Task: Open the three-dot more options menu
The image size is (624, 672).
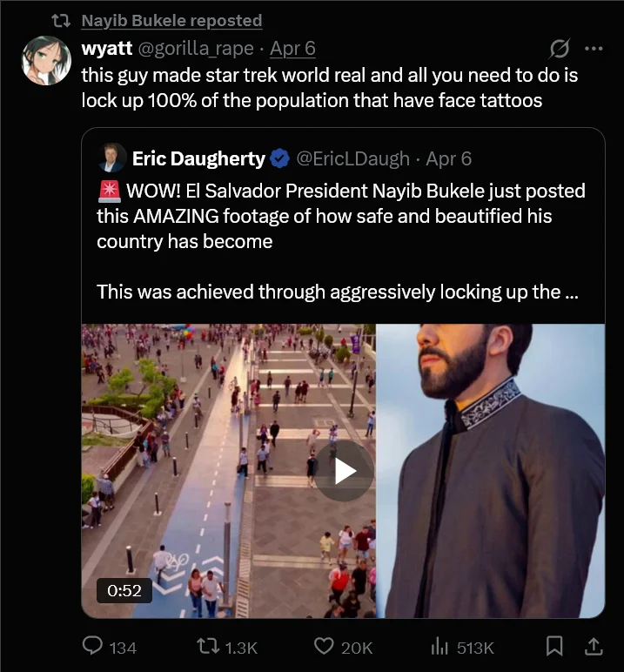Action: pyautogui.click(x=594, y=48)
